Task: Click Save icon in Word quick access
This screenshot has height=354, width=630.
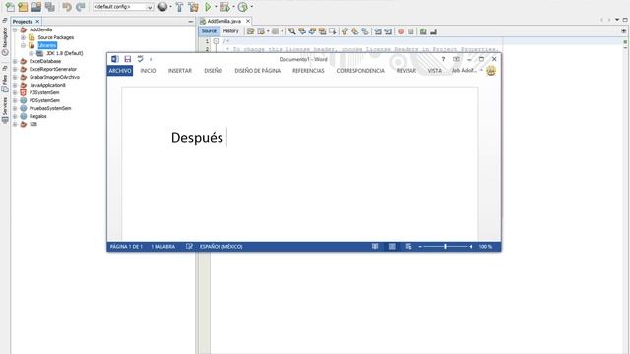Action: 128,59
